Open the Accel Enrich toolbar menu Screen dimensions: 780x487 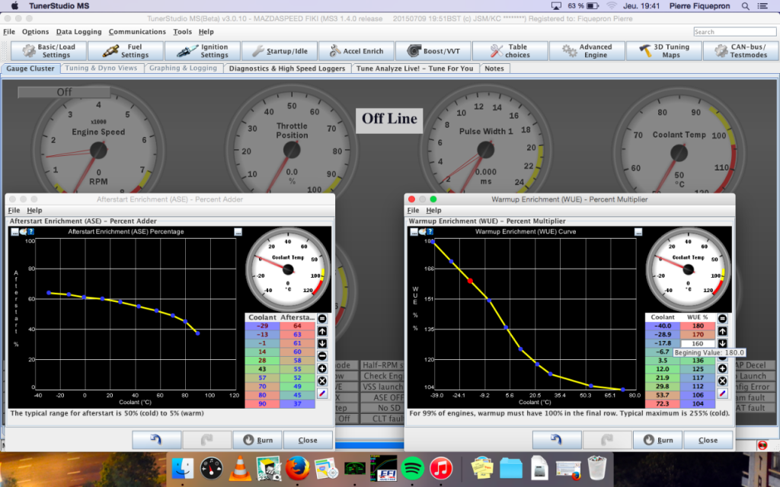[x=356, y=51]
